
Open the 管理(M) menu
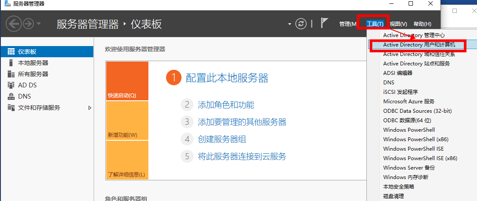click(348, 24)
